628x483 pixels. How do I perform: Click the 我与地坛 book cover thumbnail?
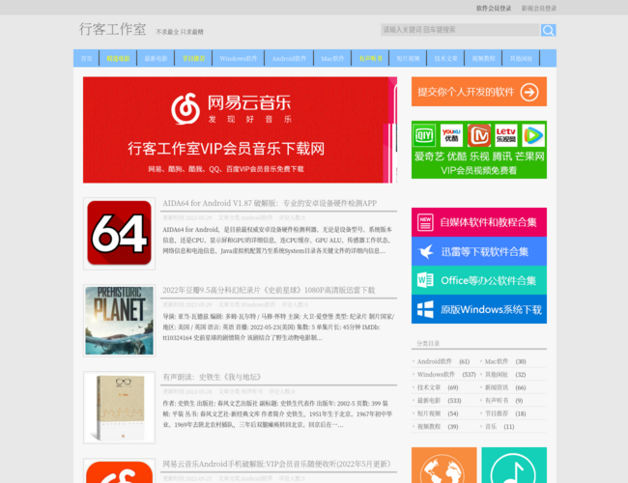120,408
